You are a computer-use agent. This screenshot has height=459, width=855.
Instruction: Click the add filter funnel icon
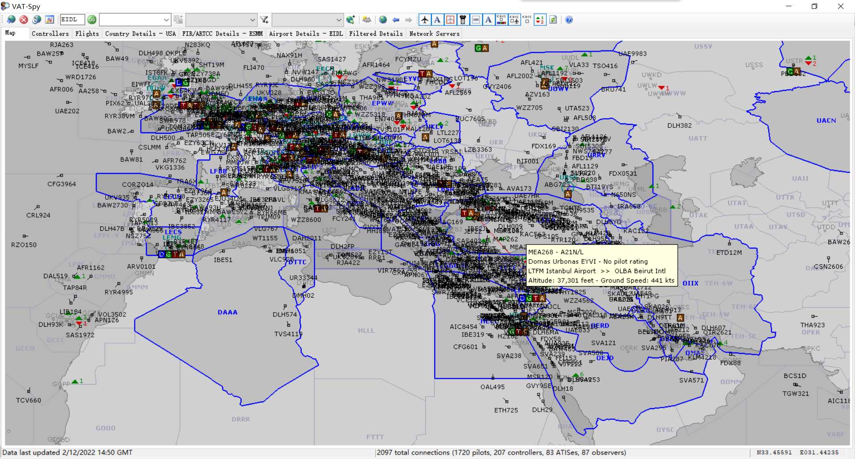pos(265,20)
